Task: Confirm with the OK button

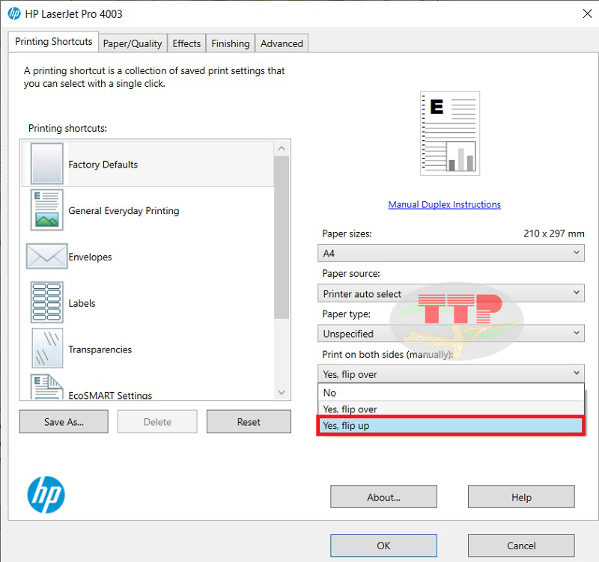Action: coord(383,546)
